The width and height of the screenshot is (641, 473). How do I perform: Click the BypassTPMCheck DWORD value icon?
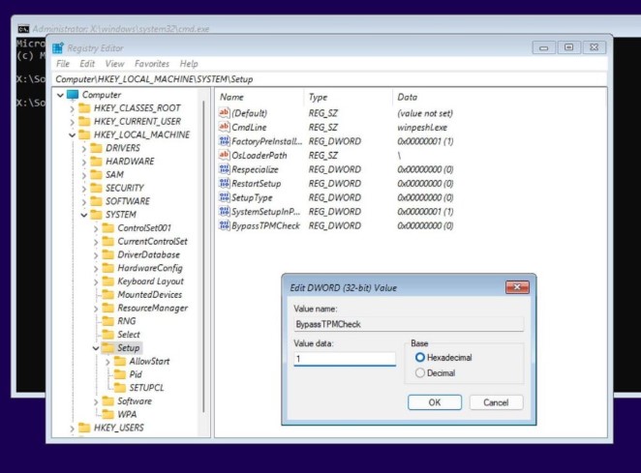(224, 225)
